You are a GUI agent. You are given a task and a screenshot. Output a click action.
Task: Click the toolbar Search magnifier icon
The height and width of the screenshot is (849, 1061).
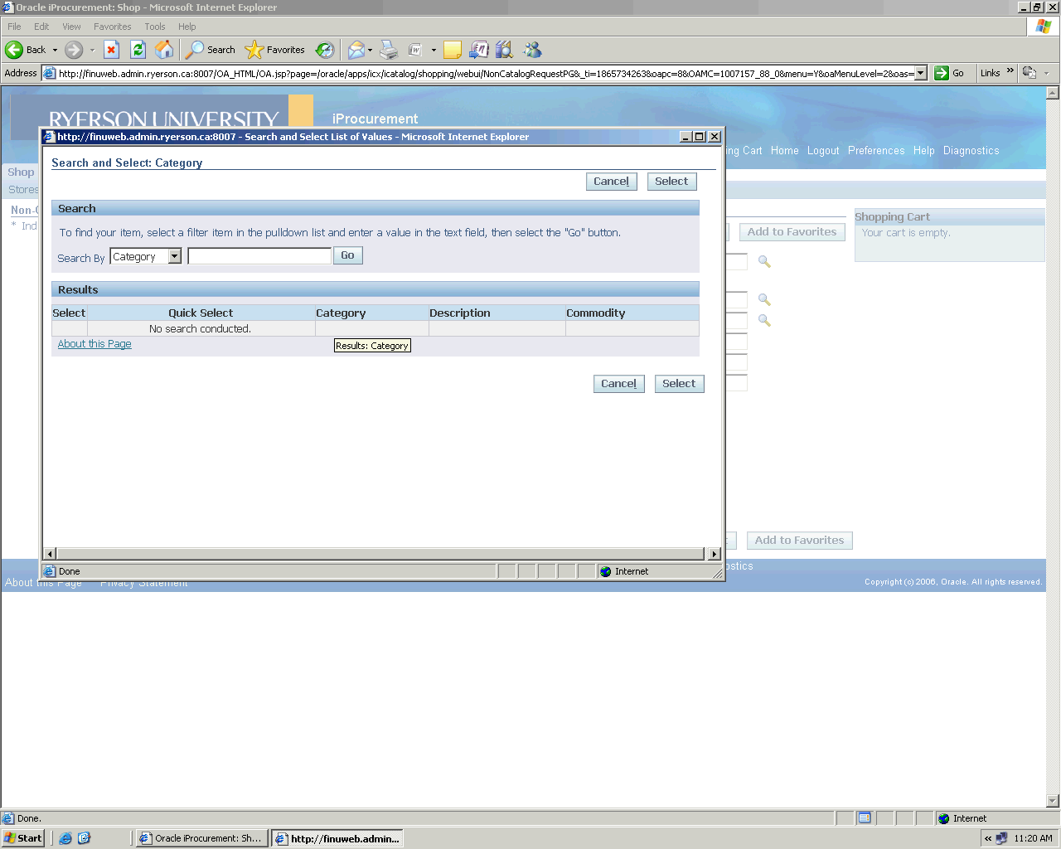195,50
